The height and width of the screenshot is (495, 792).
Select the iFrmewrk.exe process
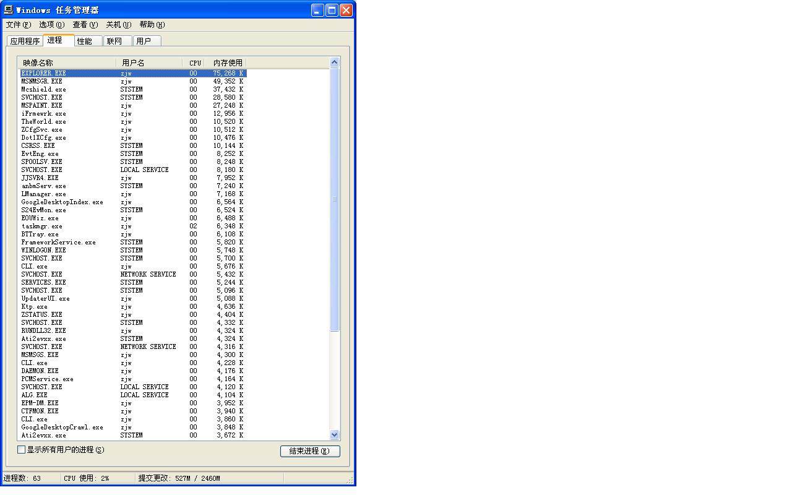point(133,113)
